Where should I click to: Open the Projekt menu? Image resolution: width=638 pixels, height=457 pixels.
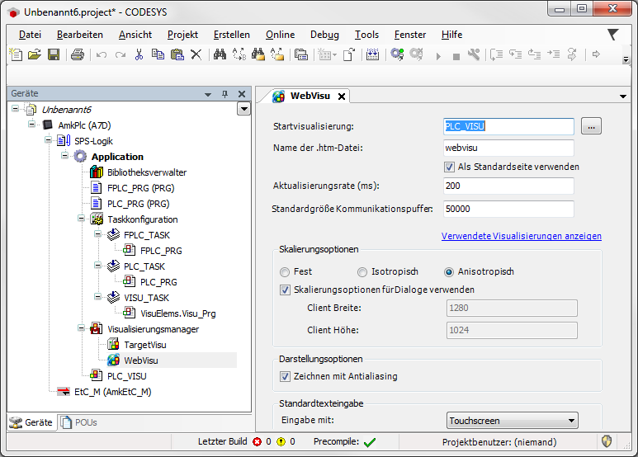click(x=182, y=35)
